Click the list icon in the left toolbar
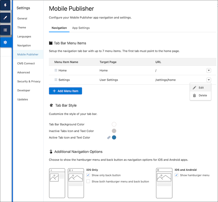Image resolution: width=218 pixels, height=202 pixels. (x=5, y=30)
